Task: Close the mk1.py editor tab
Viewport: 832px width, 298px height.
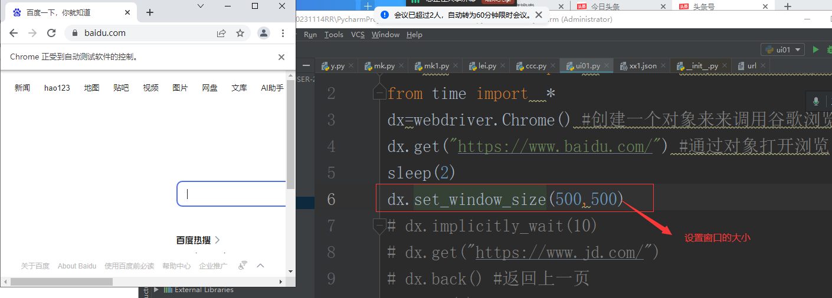Action: (x=455, y=67)
